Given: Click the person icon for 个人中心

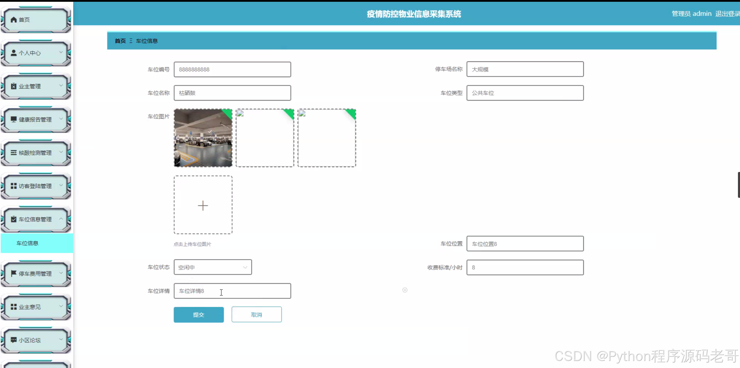Looking at the screenshot, I should coord(14,53).
